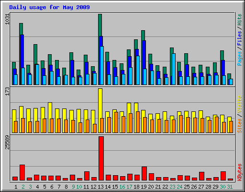Viewport: 245px width, 192px height.
Task: Click the red KBytes bar for day 19
Action: point(144,174)
